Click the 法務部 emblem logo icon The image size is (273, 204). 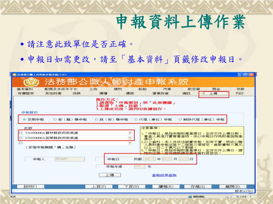[31, 82]
